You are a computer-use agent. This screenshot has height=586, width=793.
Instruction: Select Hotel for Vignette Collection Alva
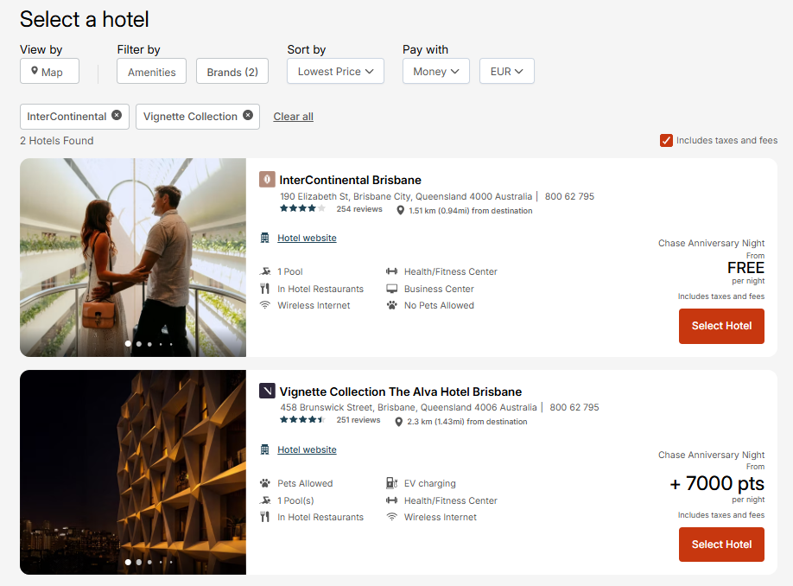tap(721, 545)
